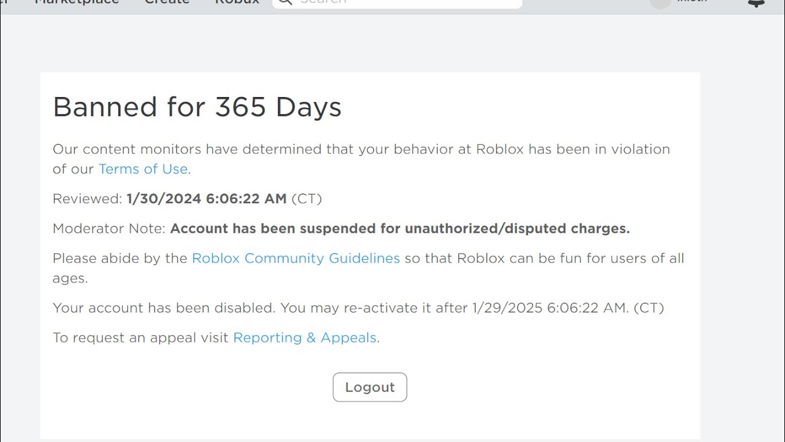
Task: Click the "Banned for 365 Days" heading
Action: [197, 107]
